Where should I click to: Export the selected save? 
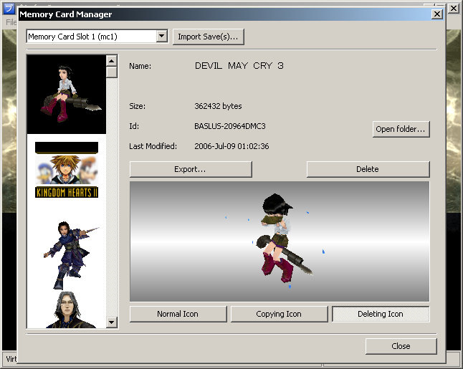point(191,169)
